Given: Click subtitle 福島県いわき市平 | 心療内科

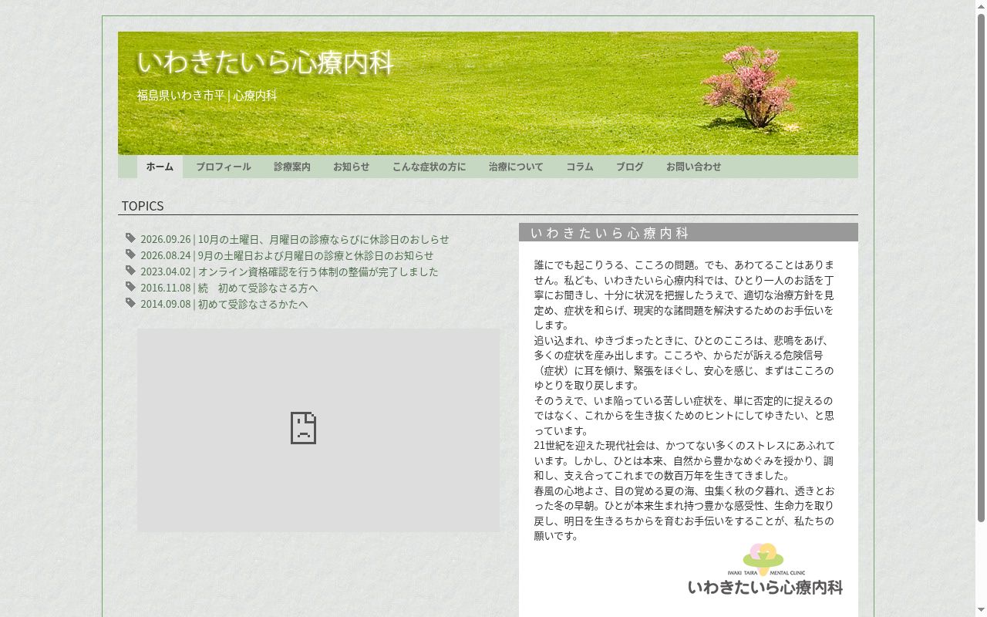Looking at the screenshot, I should pyautogui.click(x=207, y=96).
